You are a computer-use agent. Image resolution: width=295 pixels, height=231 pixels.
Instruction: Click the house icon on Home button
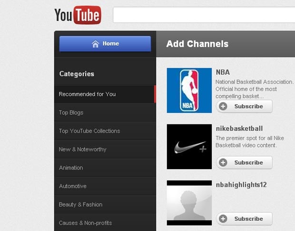(95, 44)
